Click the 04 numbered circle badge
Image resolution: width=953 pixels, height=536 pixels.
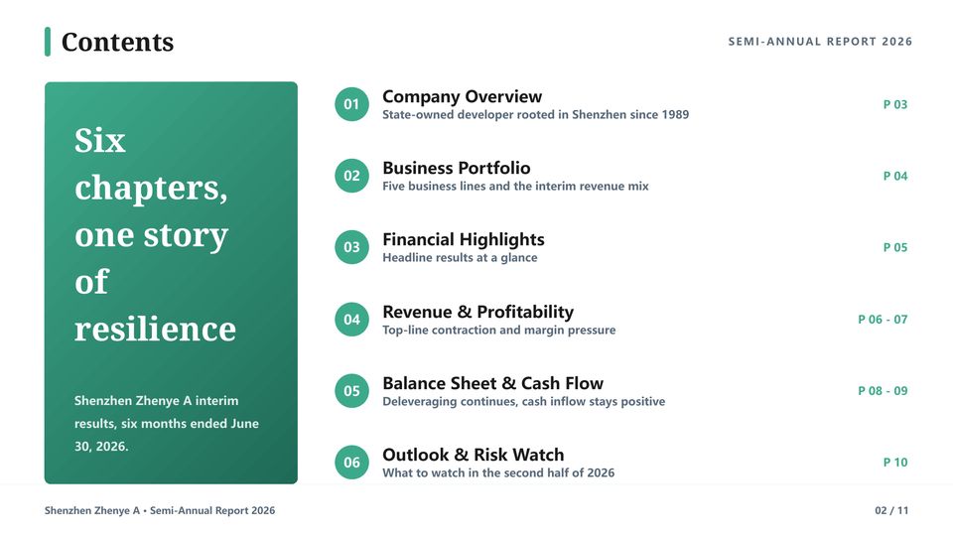click(351, 320)
